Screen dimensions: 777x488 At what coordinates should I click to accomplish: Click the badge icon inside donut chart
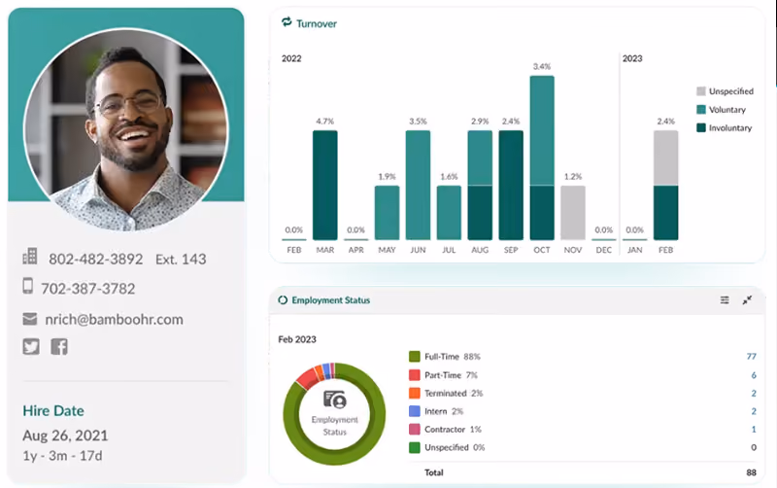coord(334,400)
